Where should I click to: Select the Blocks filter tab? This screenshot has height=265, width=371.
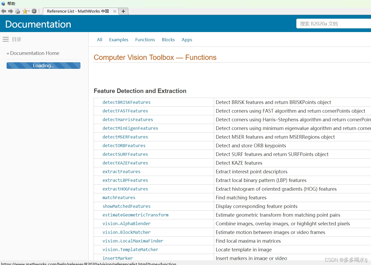[168, 39]
